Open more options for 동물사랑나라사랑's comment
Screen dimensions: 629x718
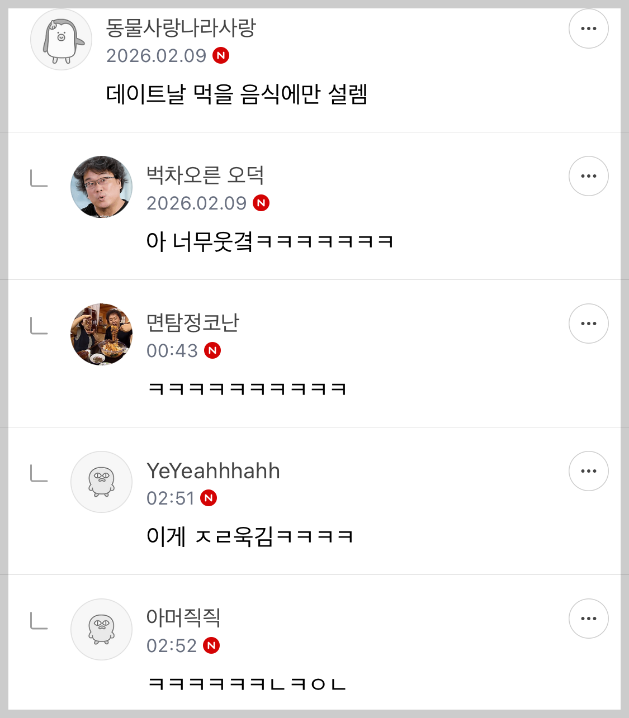588,28
